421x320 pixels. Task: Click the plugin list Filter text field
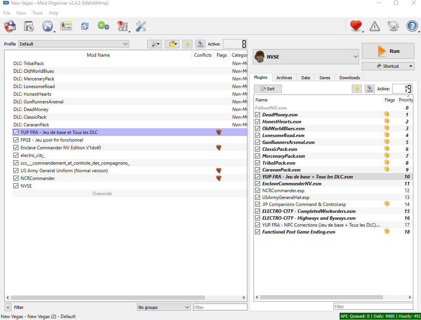[373, 306]
